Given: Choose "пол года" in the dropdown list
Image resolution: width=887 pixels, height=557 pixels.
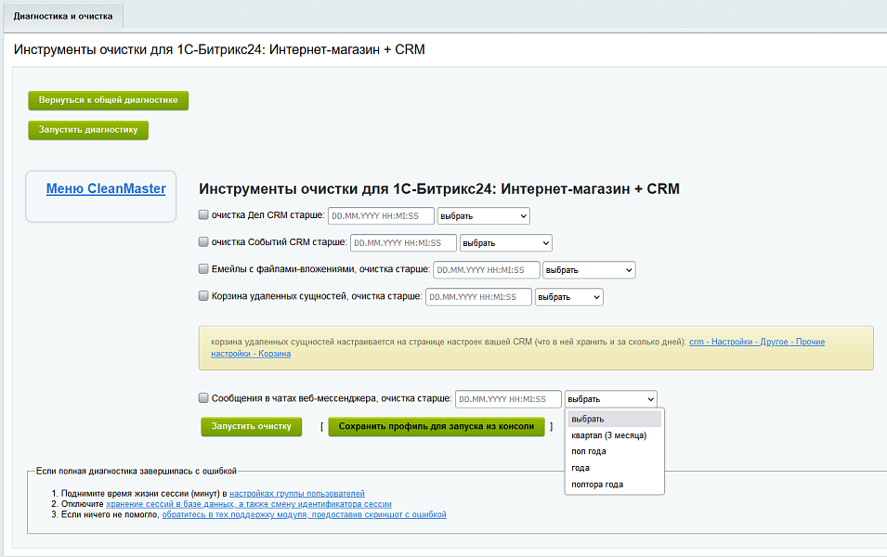Looking at the screenshot, I should [592, 451].
